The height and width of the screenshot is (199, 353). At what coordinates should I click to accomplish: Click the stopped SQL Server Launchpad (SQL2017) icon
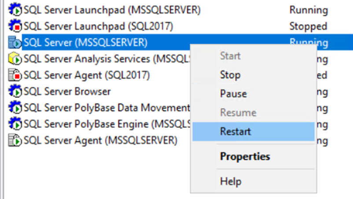click(x=15, y=26)
